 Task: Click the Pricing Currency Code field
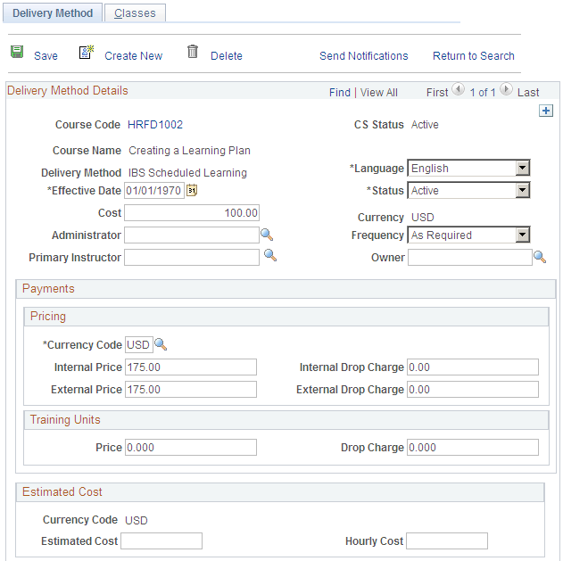[139, 345]
